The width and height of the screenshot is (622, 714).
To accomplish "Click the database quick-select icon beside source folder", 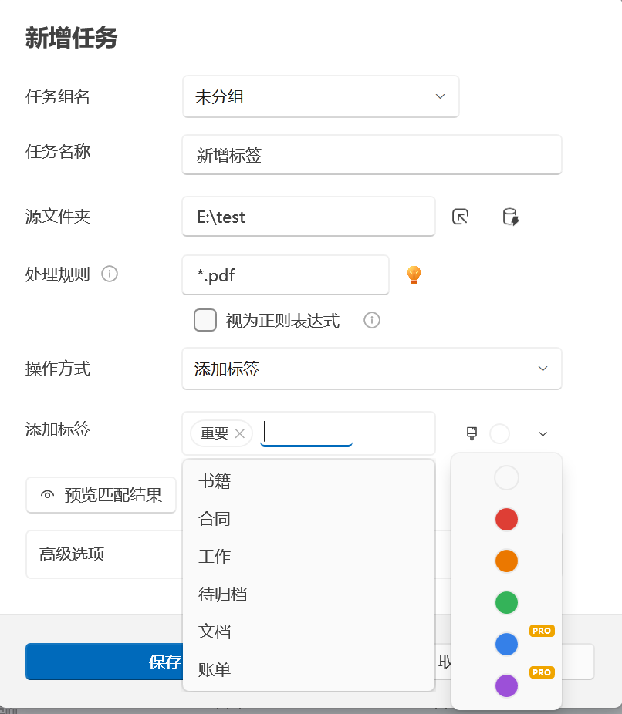I will (510, 217).
